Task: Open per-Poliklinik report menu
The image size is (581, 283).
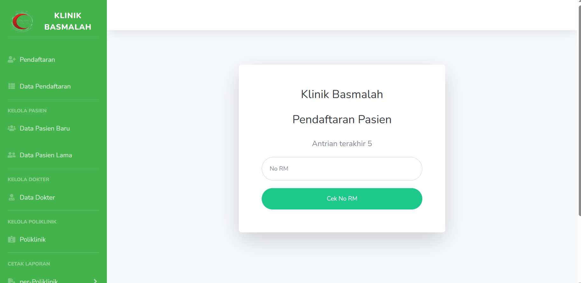Action: pos(39,281)
